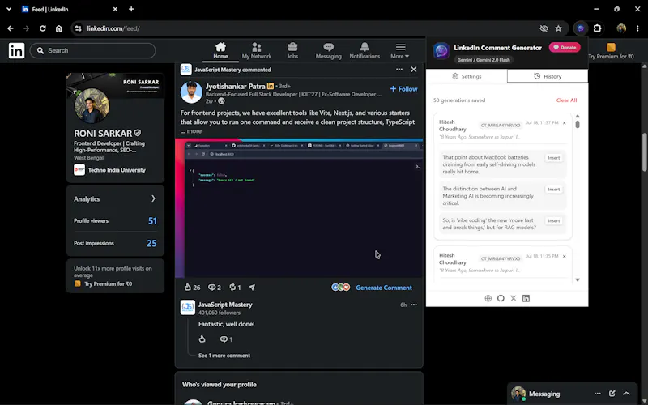Click the crossed-eye icon in address bar
This screenshot has height=405, width=648.
(544, 28)
